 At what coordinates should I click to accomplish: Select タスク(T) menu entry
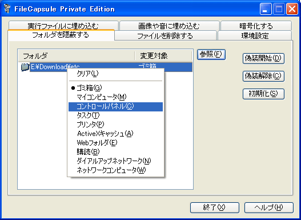pos(115,115)
